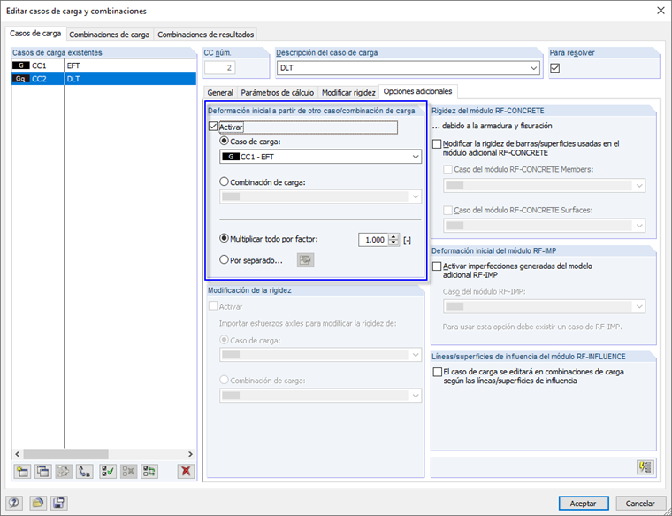Open the RF-CONCRETE Surfaces case dropdown
This screenshot has height=516, width=672.
click(639, 226)
